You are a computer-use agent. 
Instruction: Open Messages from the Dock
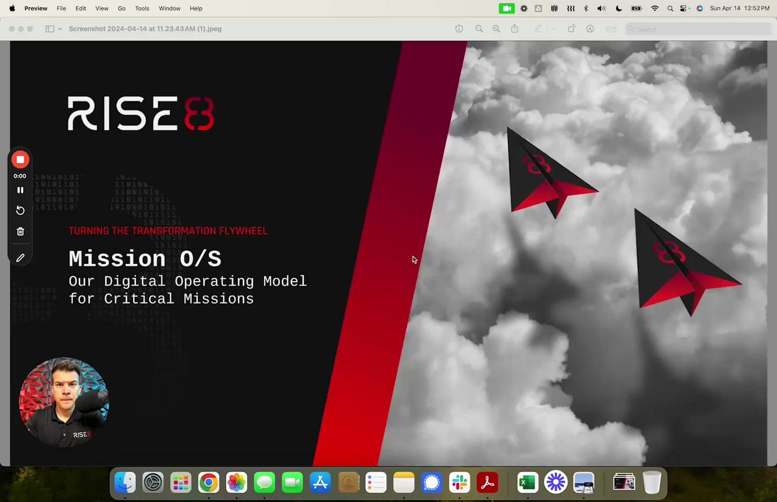pos(264,483)
